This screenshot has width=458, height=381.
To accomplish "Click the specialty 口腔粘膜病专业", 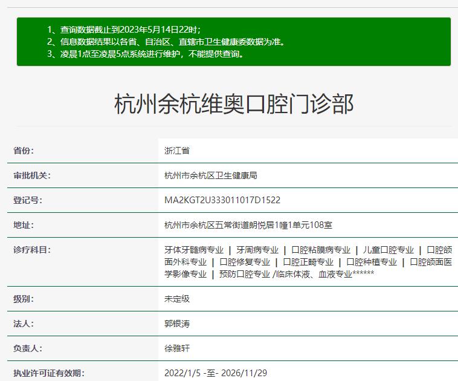I will 321,250.
